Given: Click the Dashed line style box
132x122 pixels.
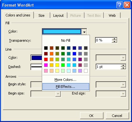Looking at the screenshot, I should click(x=36, y=67).
